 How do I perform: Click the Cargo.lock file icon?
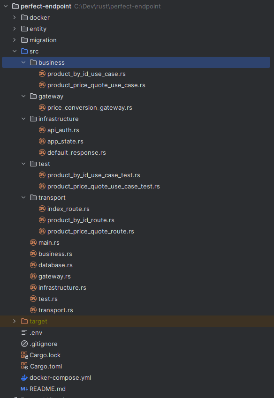pyautogui.click(x=24, y=355)
